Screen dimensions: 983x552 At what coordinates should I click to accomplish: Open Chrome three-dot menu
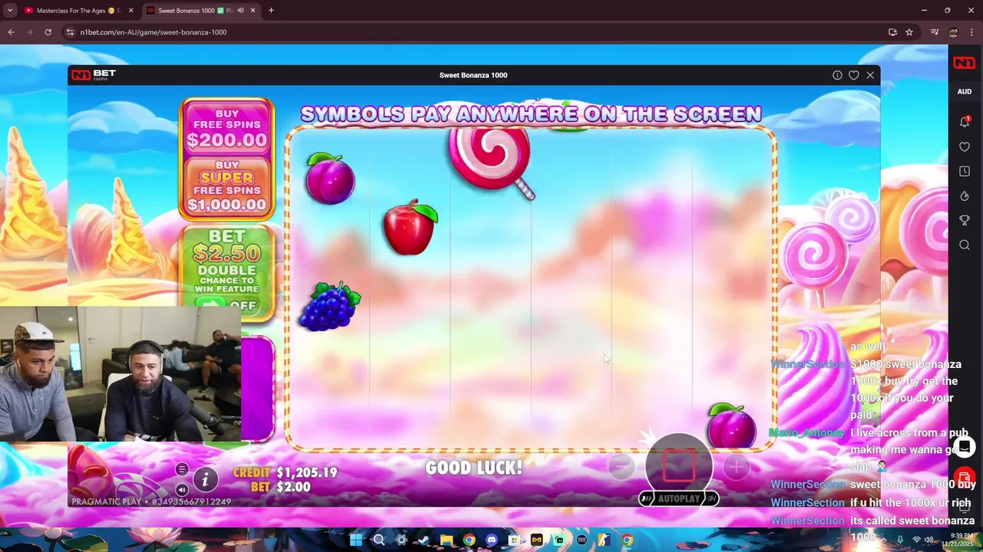pos(971,32)
